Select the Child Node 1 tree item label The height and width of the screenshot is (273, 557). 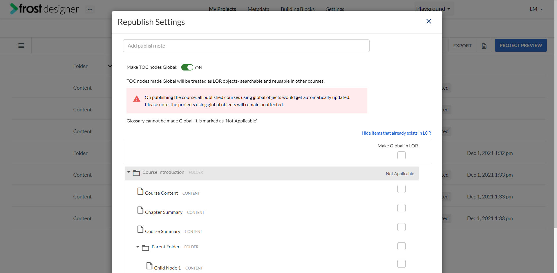click(x=167, y=268)
